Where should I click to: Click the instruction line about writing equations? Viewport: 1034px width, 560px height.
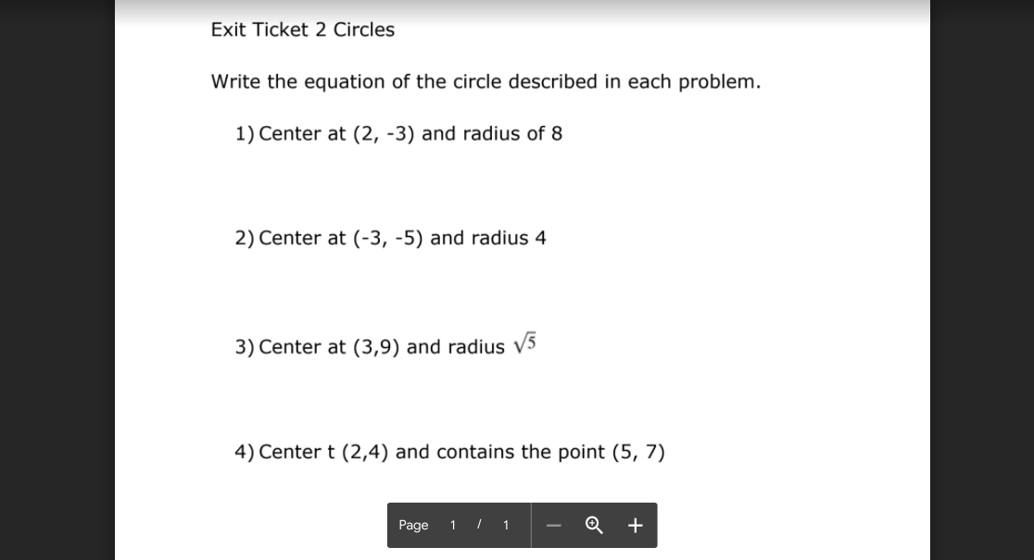pos(485,81)
